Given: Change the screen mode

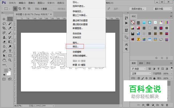Looking at the screenshot, I should pyautogui.click(x=10, y=79).
